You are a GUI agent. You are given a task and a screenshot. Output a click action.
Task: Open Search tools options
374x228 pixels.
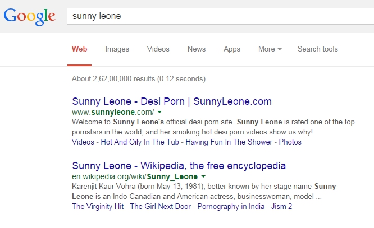pos(318,49)
